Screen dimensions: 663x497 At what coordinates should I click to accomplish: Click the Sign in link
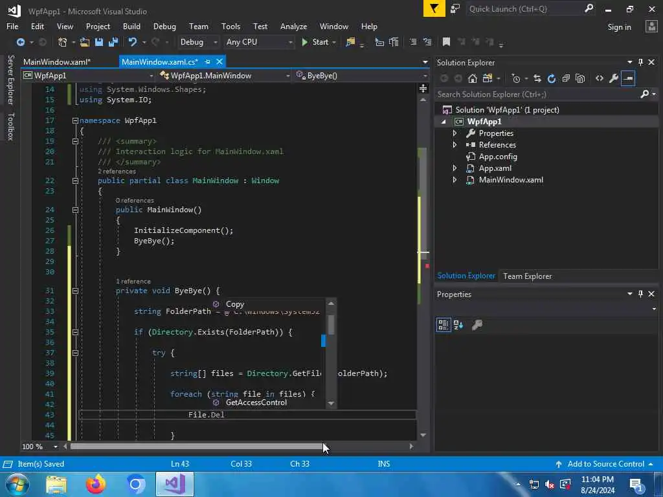619,27
